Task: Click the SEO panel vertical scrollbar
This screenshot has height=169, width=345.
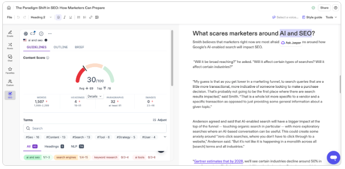Action: (172, 58)
